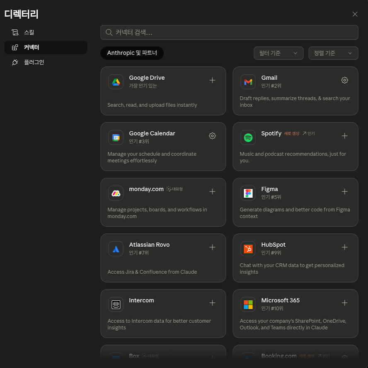Click the 새로 생성 badge on Spotify
The width and height of the screenshot is (368, 368).
click(x=291, y=134)
